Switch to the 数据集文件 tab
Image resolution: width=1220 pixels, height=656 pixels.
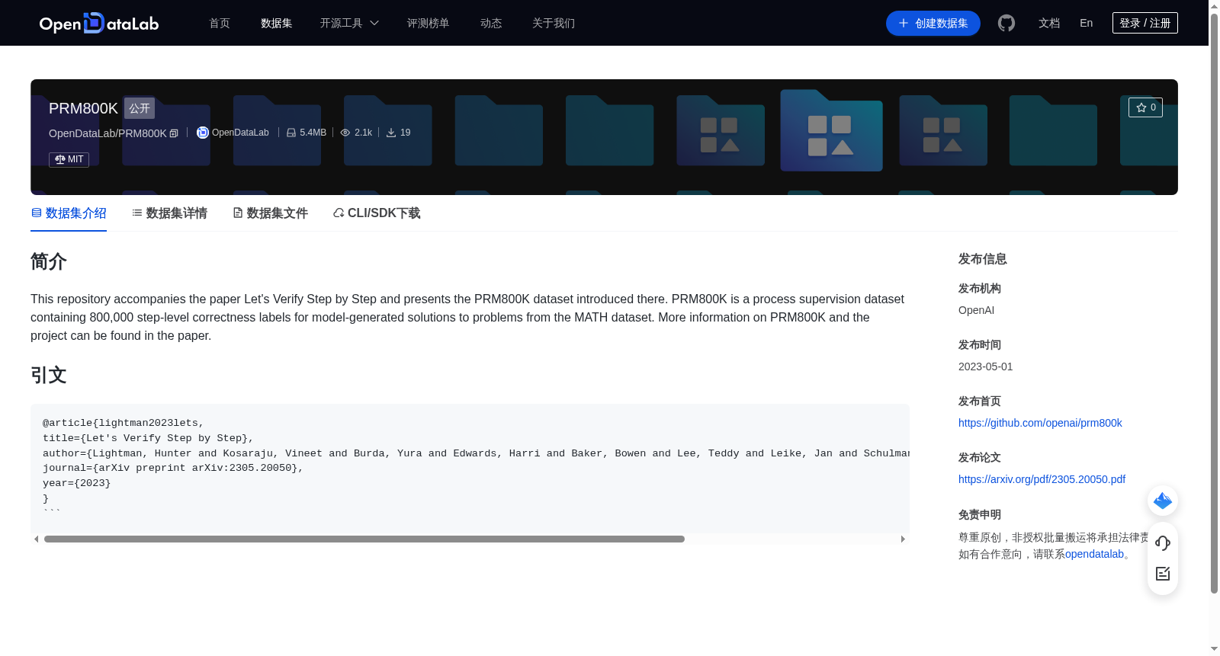coord(270,213)
